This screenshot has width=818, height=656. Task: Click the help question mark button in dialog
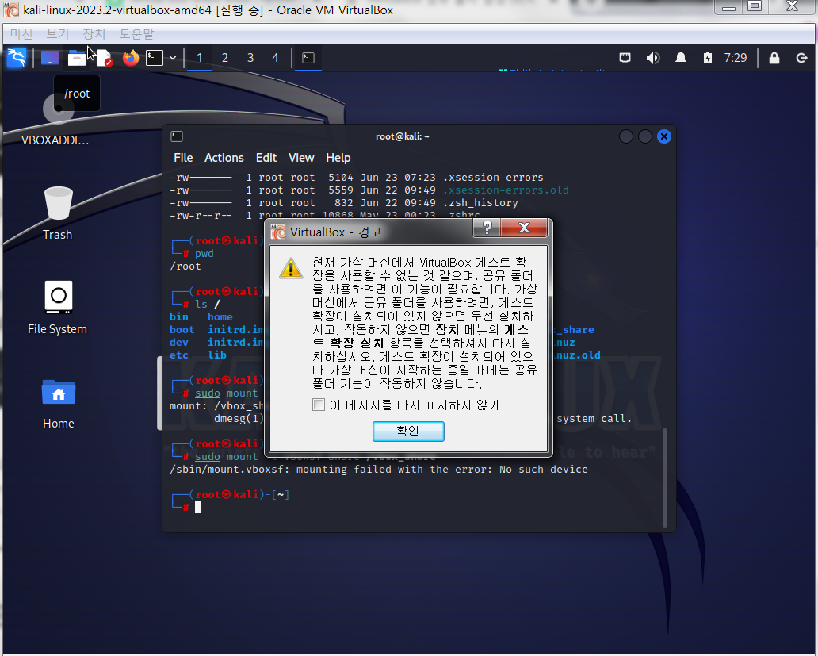tap(487, 228)
